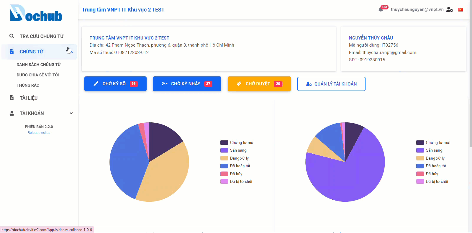Viewport: 472px width, 233px height.
Task: Click the blue slice in right pie chart
Action: click(x=332, y=139)
